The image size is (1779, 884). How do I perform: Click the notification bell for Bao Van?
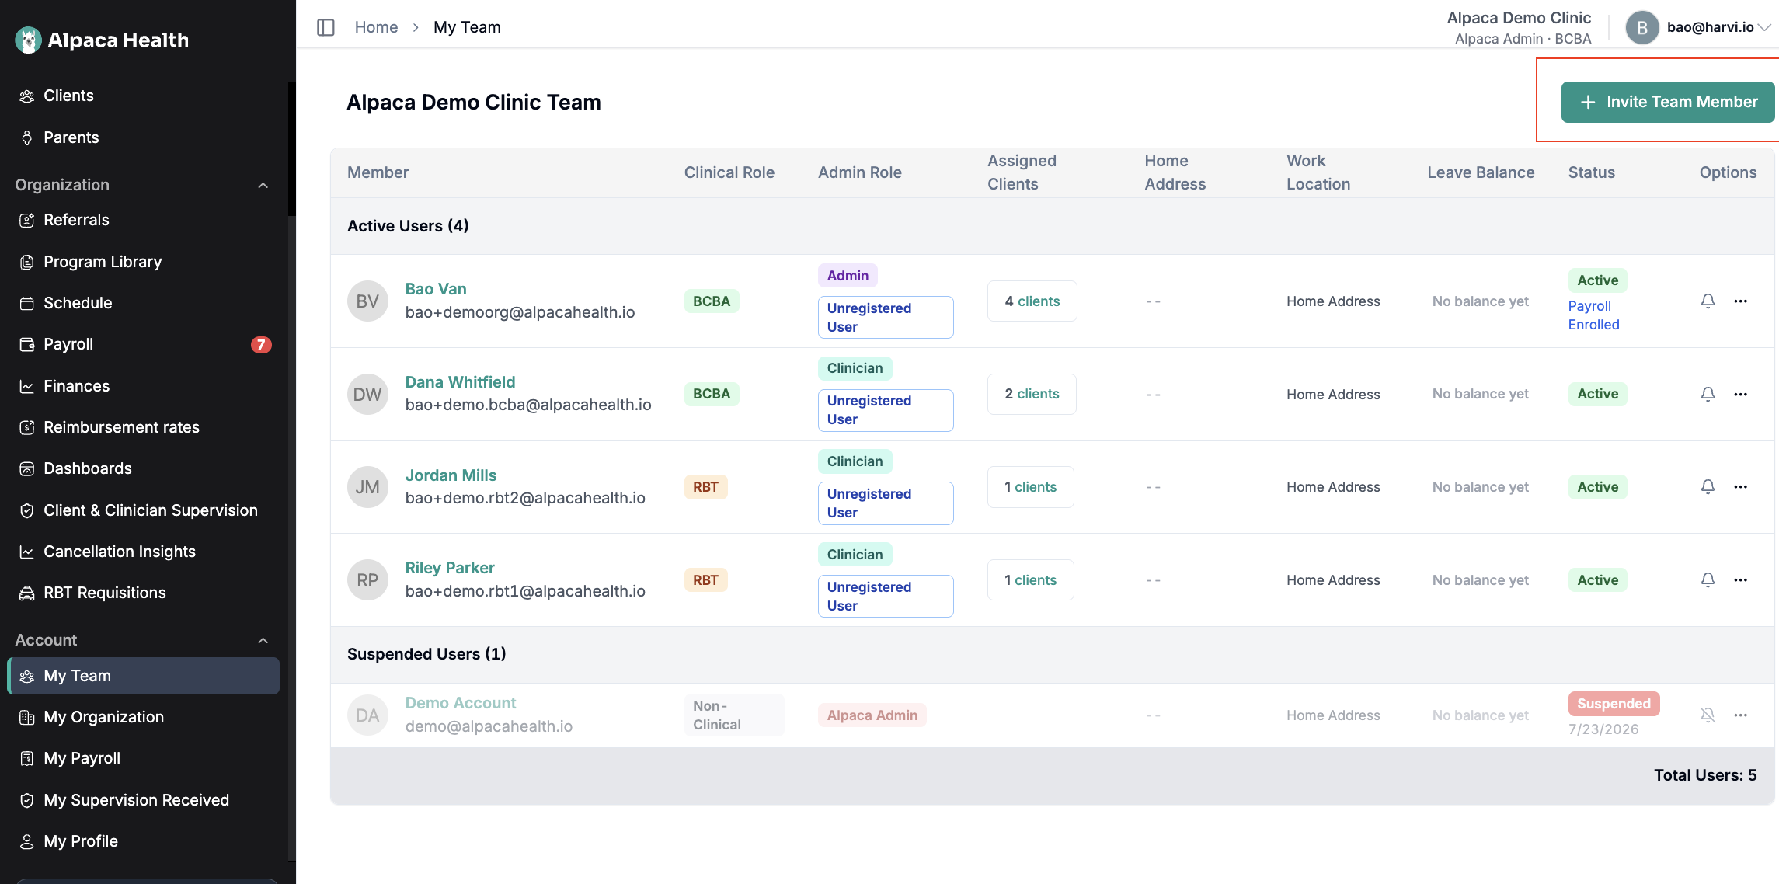(x=1708, y=301)
